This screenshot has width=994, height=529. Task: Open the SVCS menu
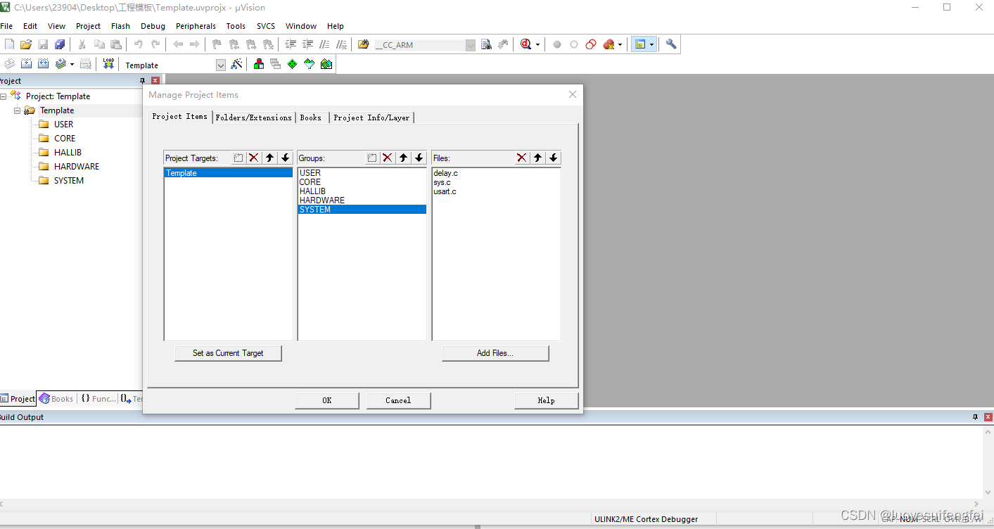[266, 26]
